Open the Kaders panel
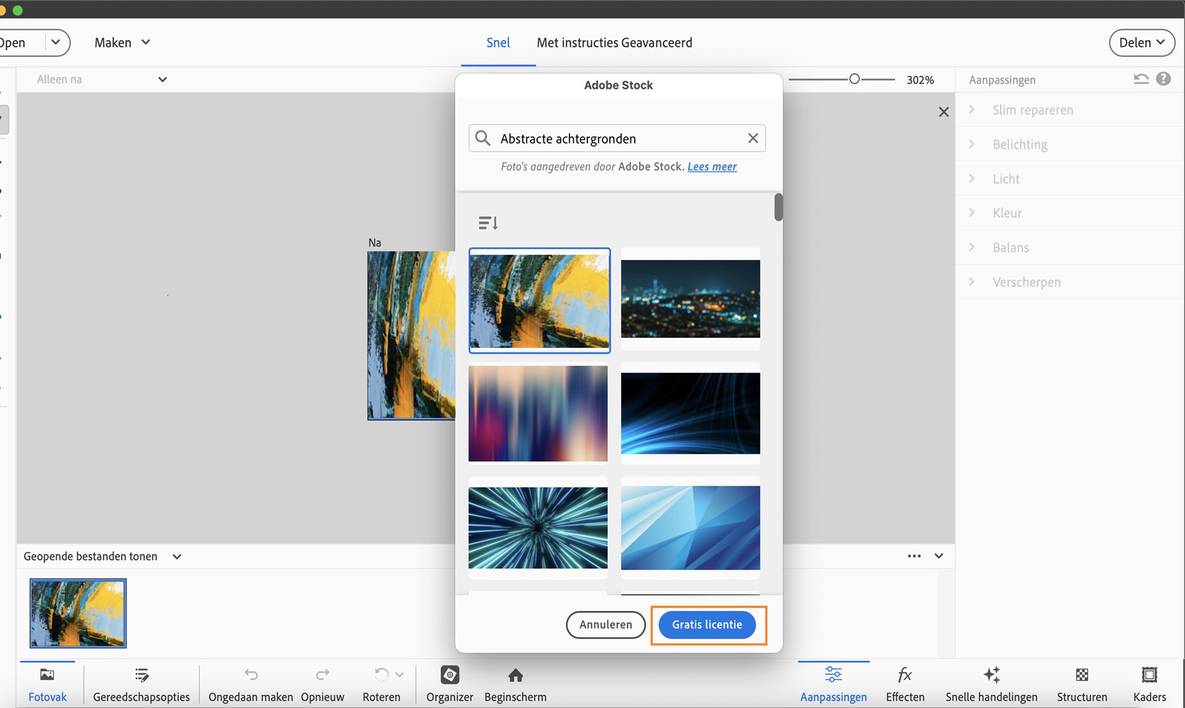This screenshot has height=708, width=1185. pyautogui.click(x=1149, y=683)
